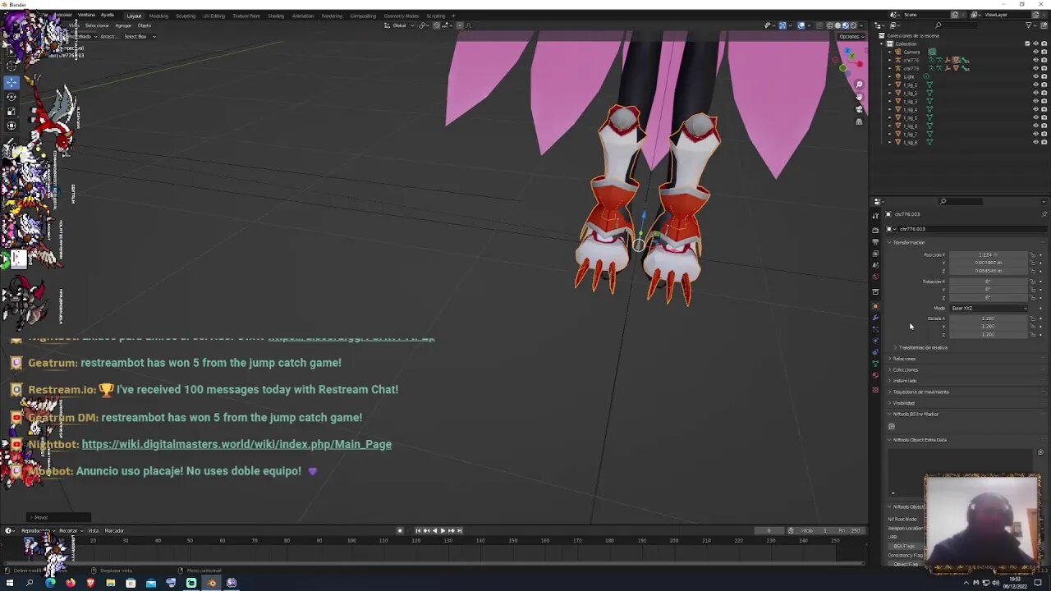Toggle lock on Posición X
Viewport: 1051px width, 591px height.
click(1033, 254)
